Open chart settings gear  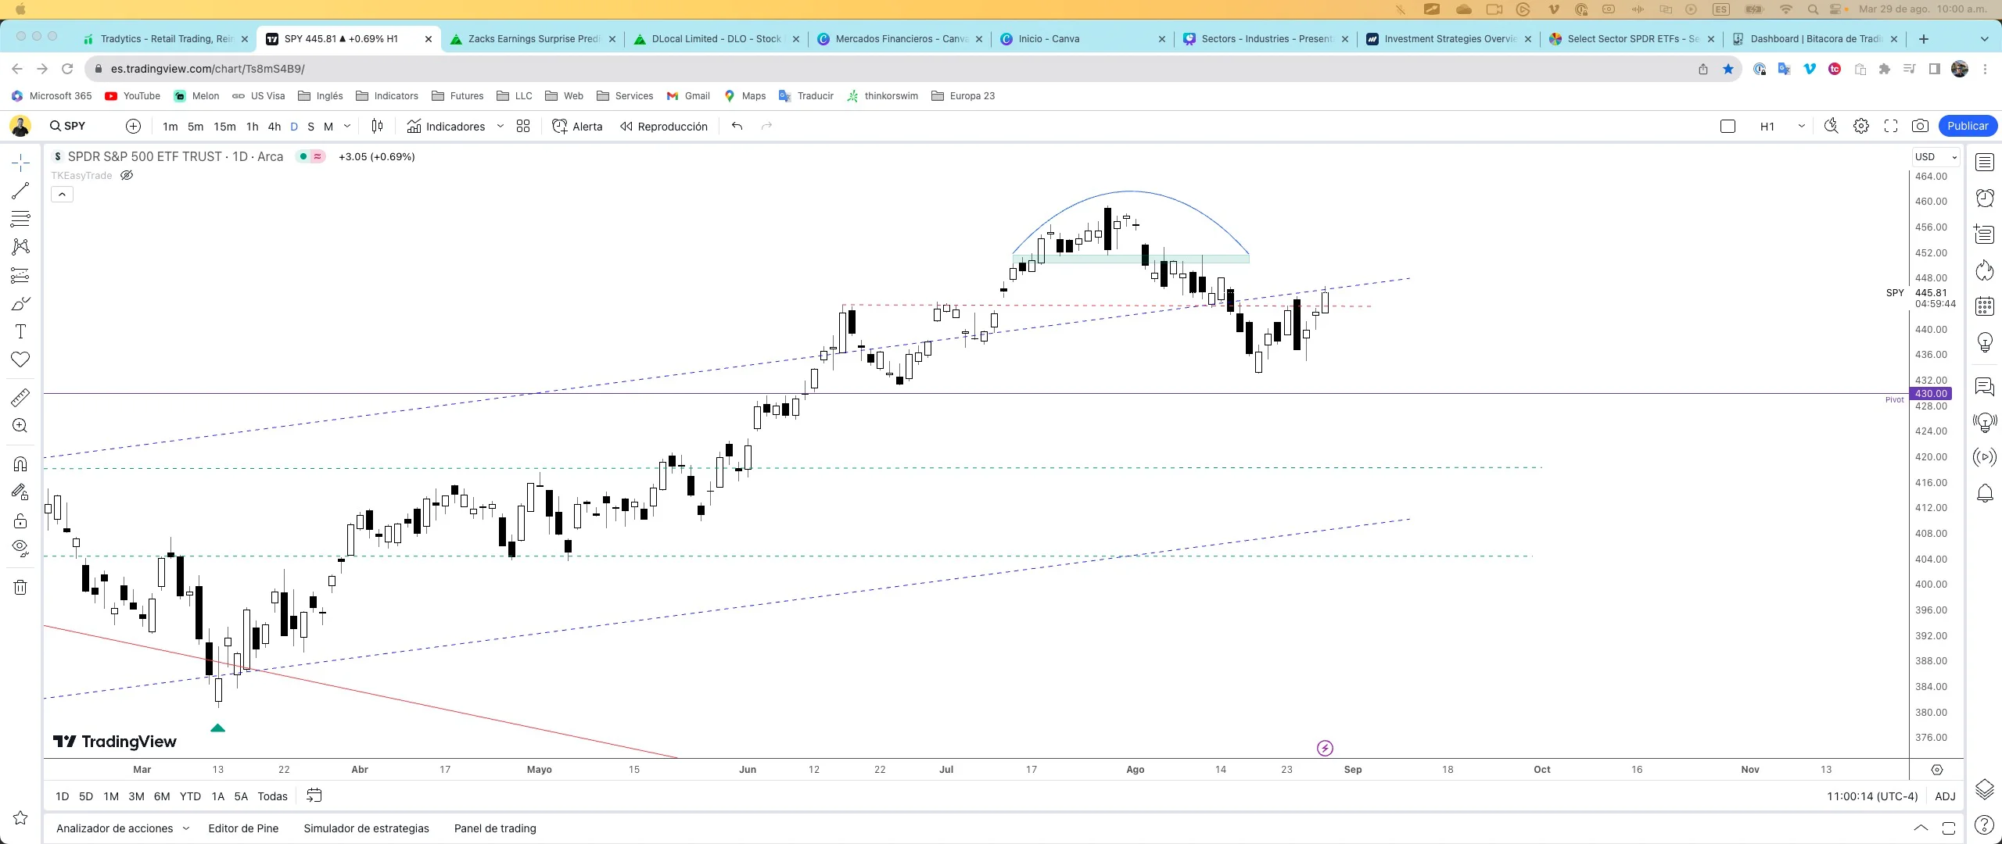pyautogui.click(x=1861, y=125)
